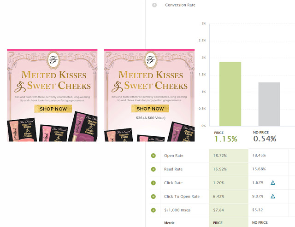Click the $36 (A $60 Value) price text
Image resolution: width=295 pixels, height=227 pixels.
tap(151, 118)
